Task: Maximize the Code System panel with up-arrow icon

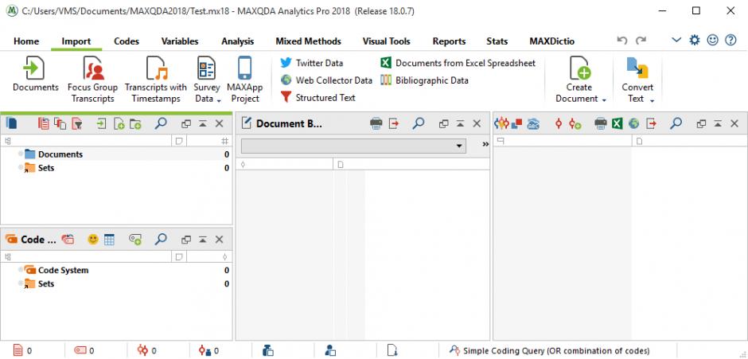Action: (203, 239)
